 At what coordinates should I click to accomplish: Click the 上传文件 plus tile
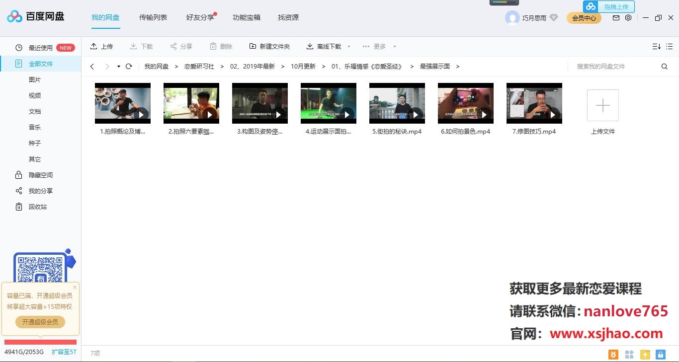603,105
